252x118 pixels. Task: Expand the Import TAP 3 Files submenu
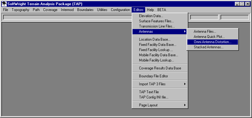pos(160,84)
